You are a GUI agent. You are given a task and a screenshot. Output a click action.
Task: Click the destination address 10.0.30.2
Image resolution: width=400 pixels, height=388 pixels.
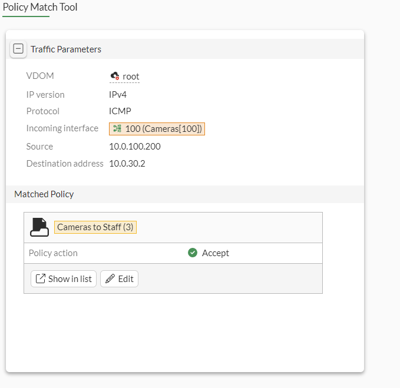point(127,163)
